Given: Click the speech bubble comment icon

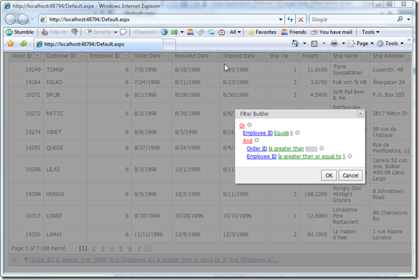Looking at the screenshot, I should (123, 32).
